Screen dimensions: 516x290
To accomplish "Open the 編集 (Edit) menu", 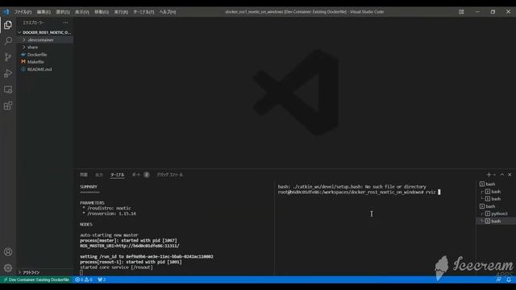I will [44, 12].
